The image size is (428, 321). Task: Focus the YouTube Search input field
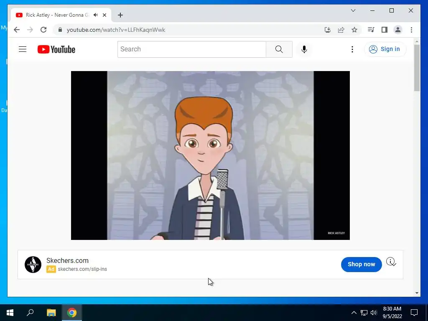[x=191, y=49]
